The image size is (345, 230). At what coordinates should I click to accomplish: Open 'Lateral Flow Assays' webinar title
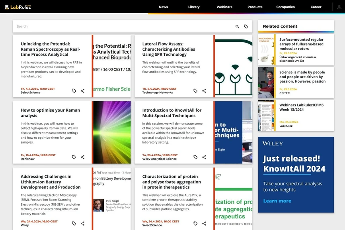click(x=169, y=49)
